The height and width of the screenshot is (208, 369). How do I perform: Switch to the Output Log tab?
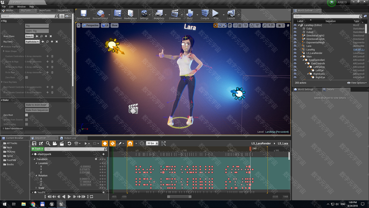70,138
